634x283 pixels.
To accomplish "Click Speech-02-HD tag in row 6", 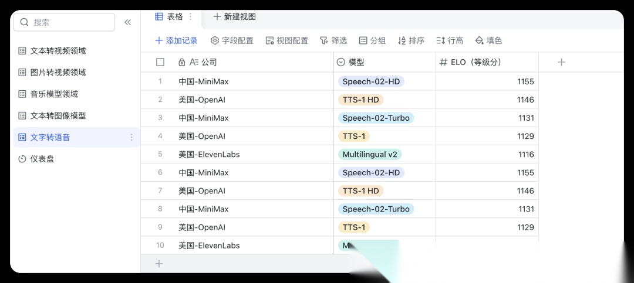I will [x=371, y=173].
